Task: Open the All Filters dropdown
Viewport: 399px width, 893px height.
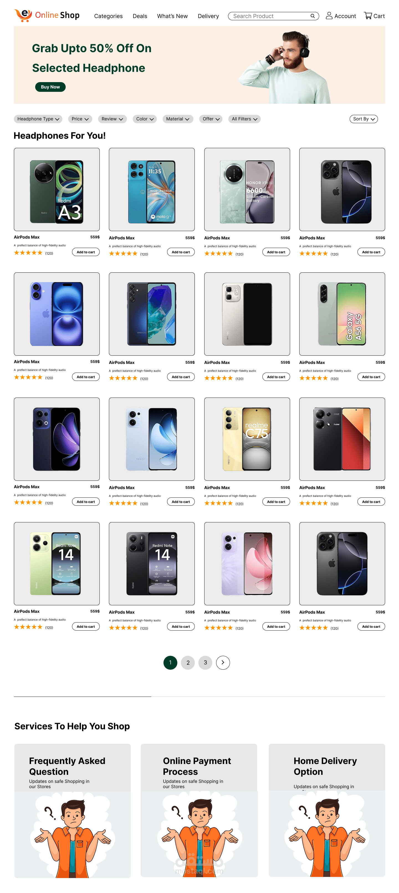Action: 244,119
